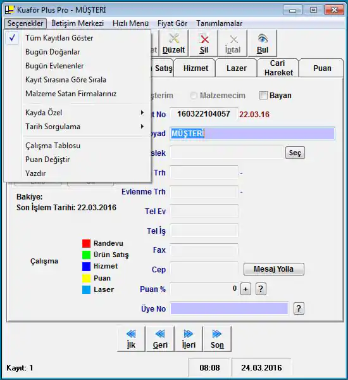
Task: Select Kayıt Sırasına Göre Sırala
Action: [77, 80]
